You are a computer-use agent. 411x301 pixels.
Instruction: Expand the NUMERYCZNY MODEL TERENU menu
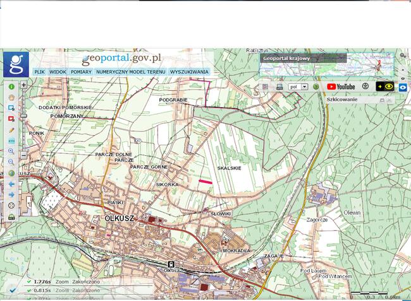[x=131, y=72]
